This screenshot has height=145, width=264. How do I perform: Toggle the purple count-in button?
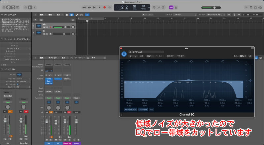(171, 7)
